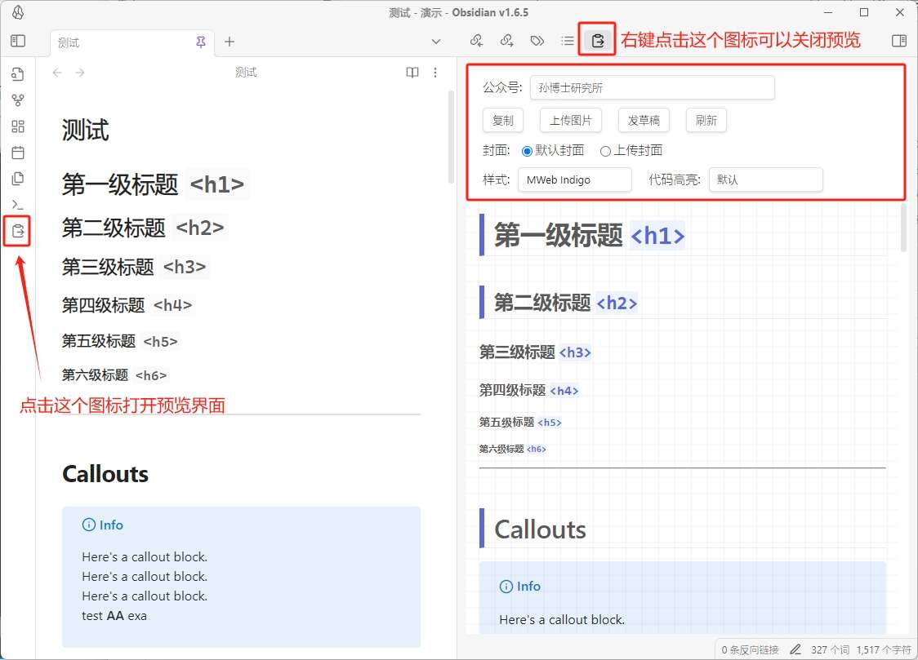Viewport: 918px width, 660px height.
Task: Show the tags pane icon
Action: (537, 41)
